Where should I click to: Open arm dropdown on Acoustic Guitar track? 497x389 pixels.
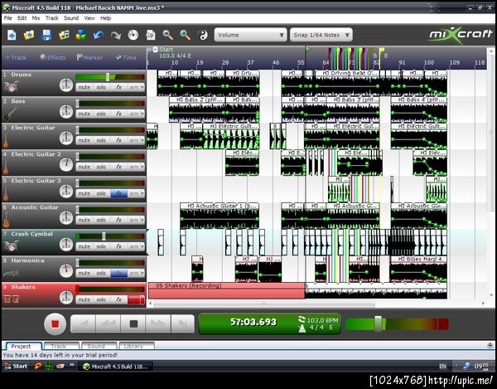point(142,220)
